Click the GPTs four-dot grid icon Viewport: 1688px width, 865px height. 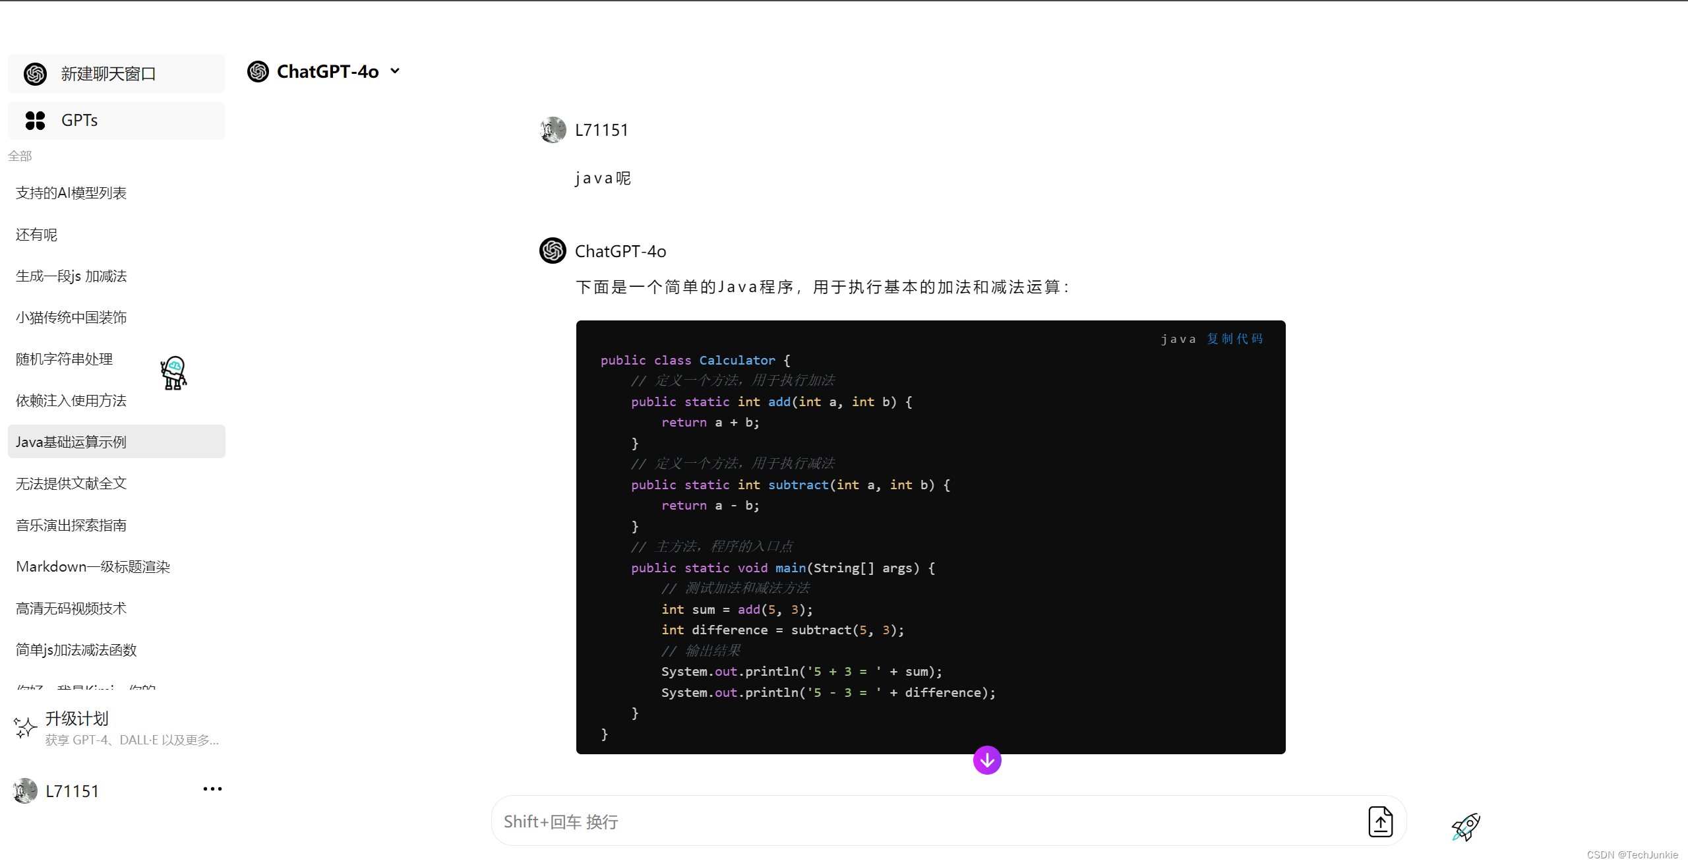[35, 121]
